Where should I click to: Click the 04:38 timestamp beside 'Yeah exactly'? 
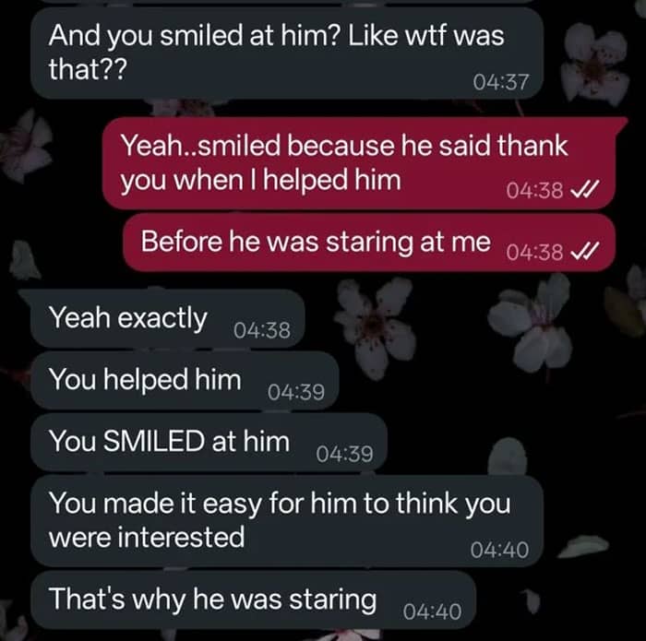point(262,330)
